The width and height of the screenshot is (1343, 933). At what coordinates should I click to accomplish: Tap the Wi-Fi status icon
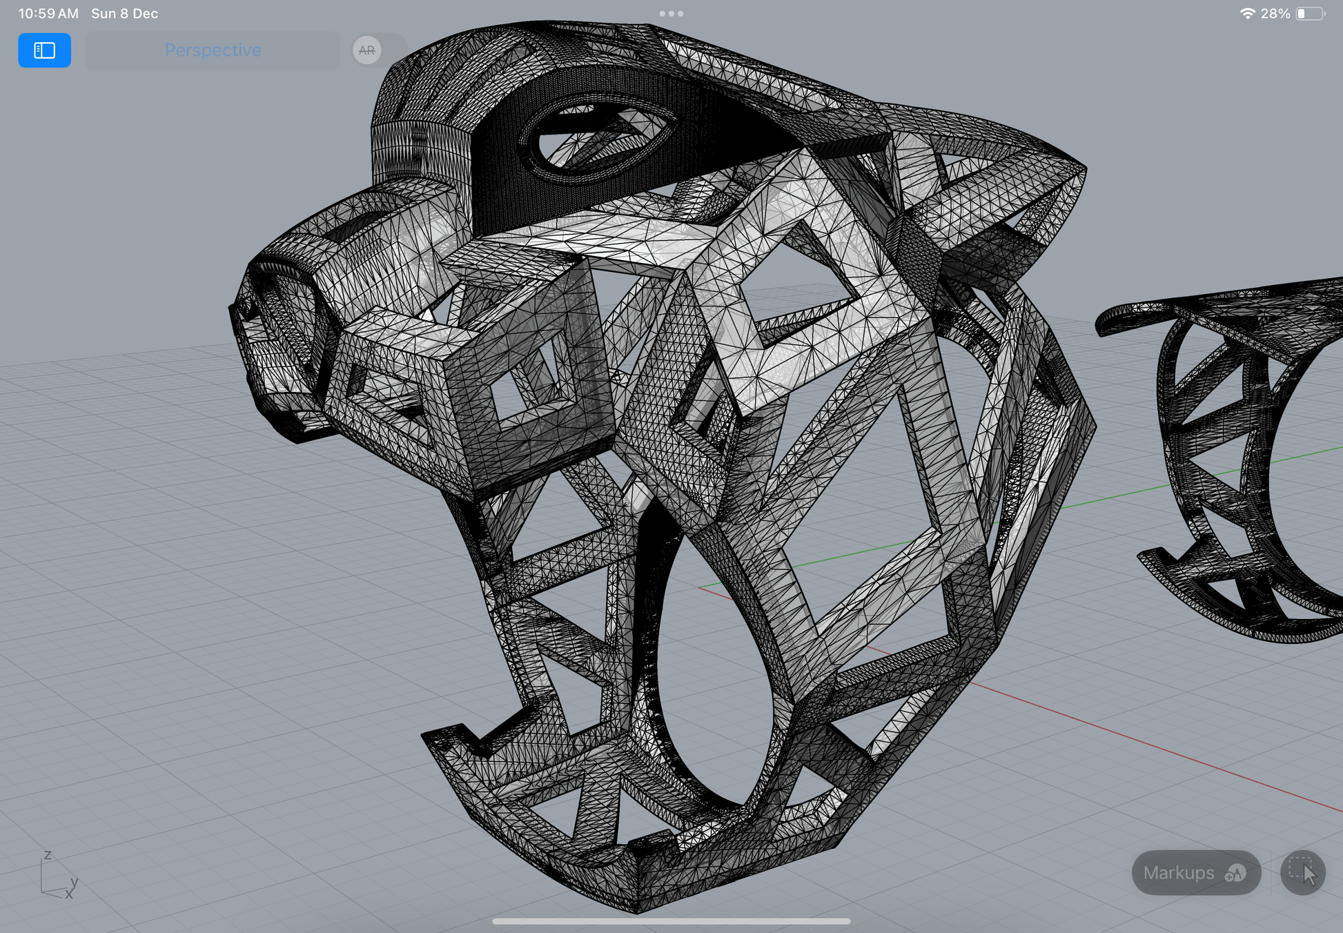tap(1246, 13)
